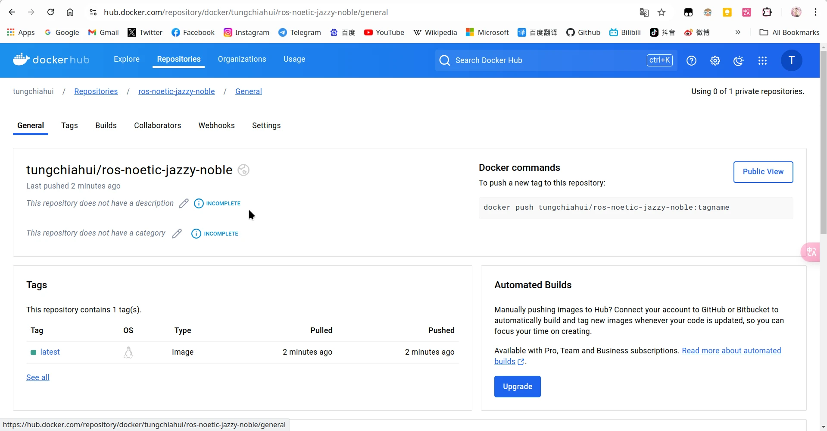
Task: Click the Linux penguin OS icon
Action: click(x=128, y=352)
